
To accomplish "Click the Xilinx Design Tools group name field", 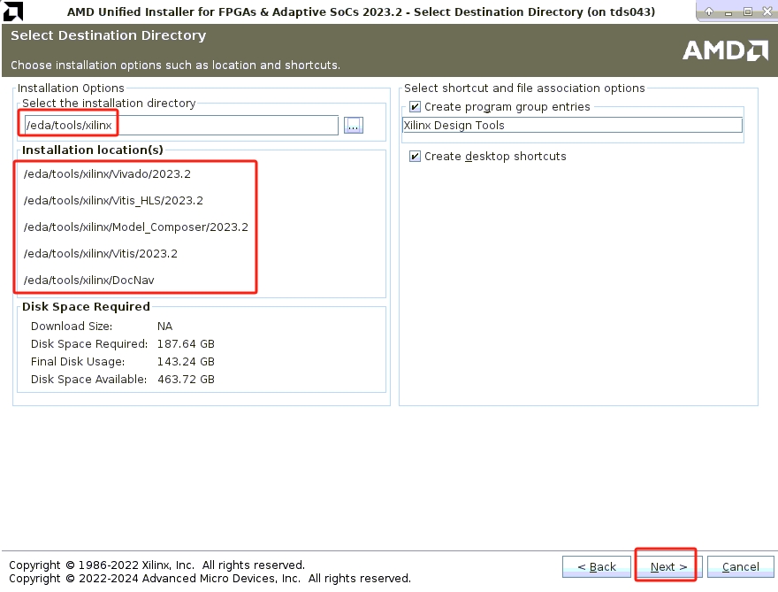I will [x=572, y=126].
